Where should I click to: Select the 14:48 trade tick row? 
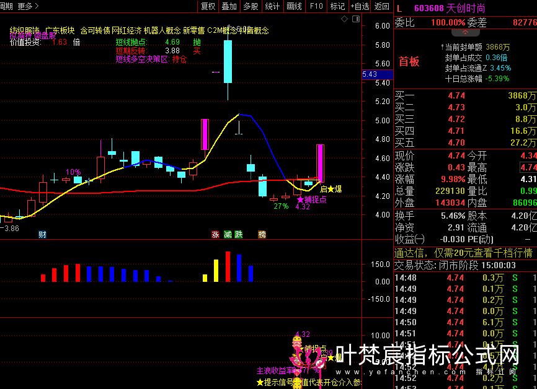[466, 278]
